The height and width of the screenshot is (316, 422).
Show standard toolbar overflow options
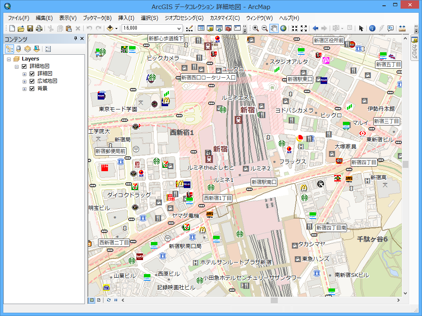[x=245, y=29]
